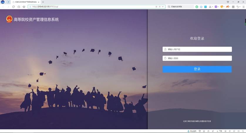Viewport: 246px width, 133px height.
Task: Click the purple square extension icon
Action: point(216,7)
